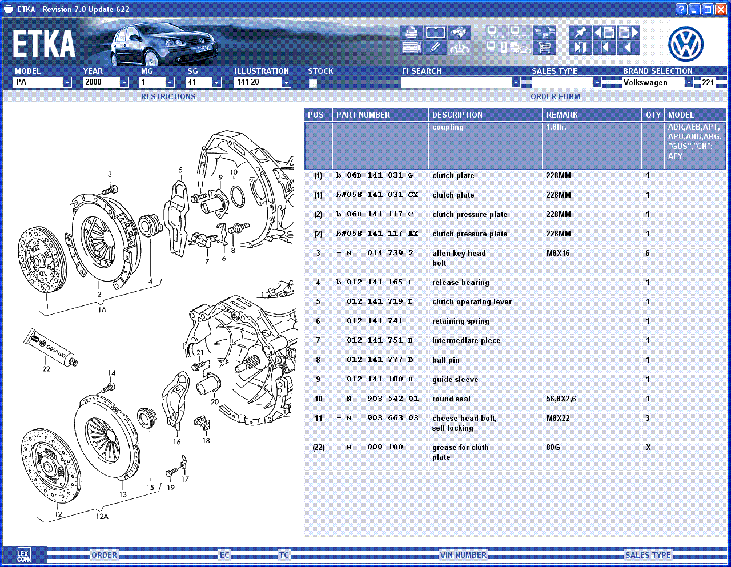Jump to first with bar-arrow icon
This screenshot has width=731, height=567.
click(x=604, y=47)
